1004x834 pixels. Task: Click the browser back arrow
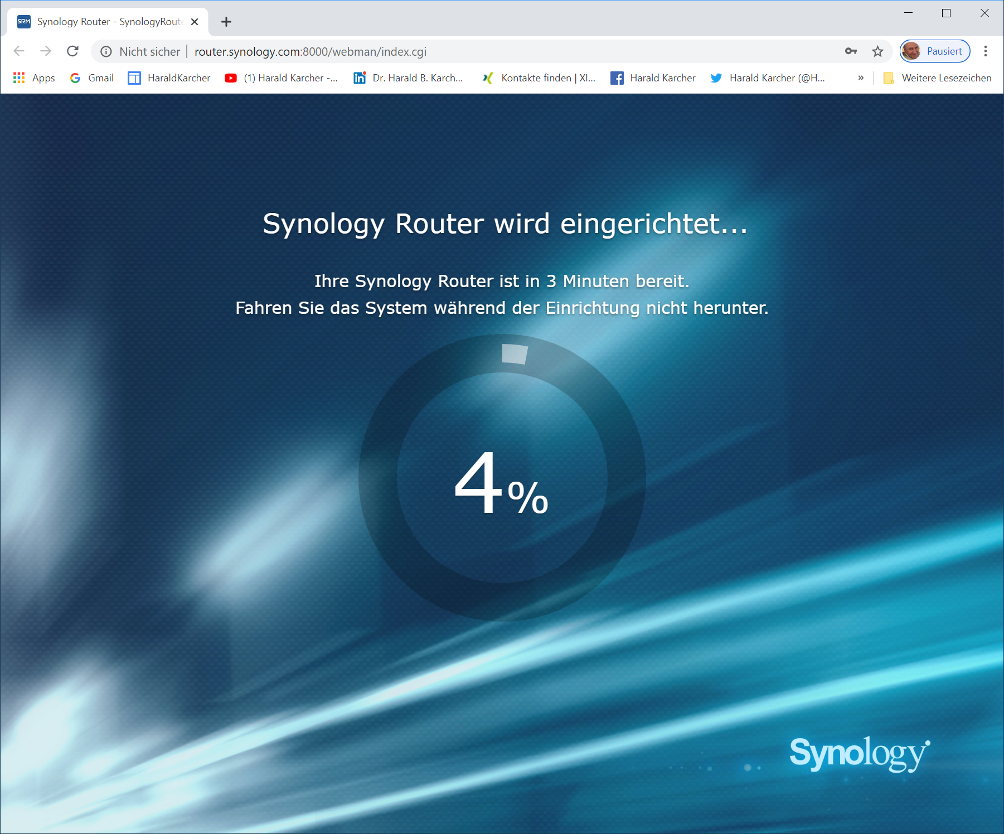point(19,51)
